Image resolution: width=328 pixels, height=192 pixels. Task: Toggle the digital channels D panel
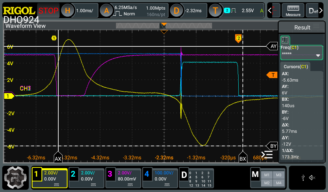(184, 175)
